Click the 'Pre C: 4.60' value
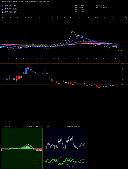The image size is (128, 169). click(x=80, y=12)
